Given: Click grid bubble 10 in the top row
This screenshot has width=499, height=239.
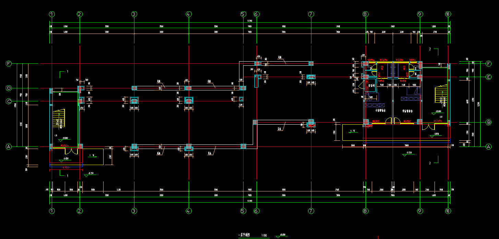Looking at the screenshot, I should (448, 14).
